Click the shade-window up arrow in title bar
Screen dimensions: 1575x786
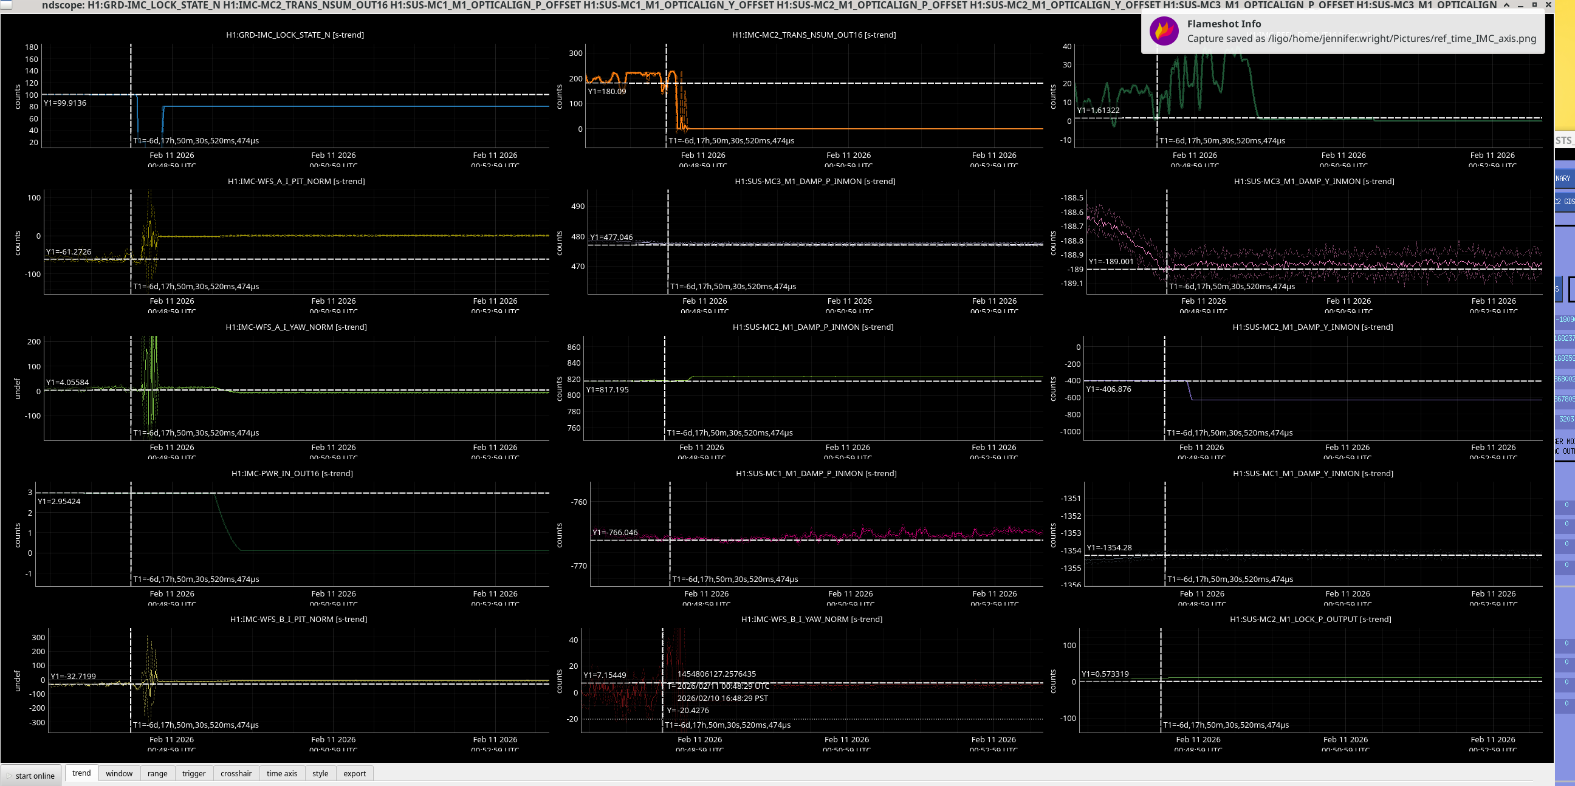[1506, 5]
